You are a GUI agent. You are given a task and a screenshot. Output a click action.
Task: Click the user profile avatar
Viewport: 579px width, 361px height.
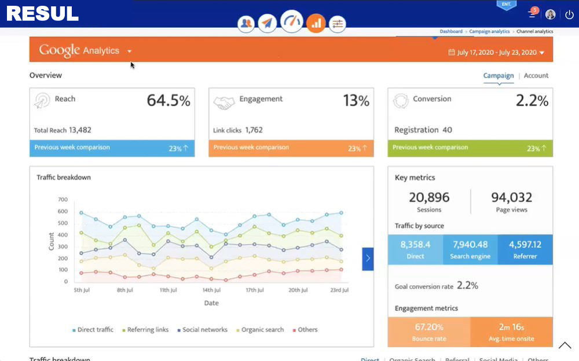550,14
